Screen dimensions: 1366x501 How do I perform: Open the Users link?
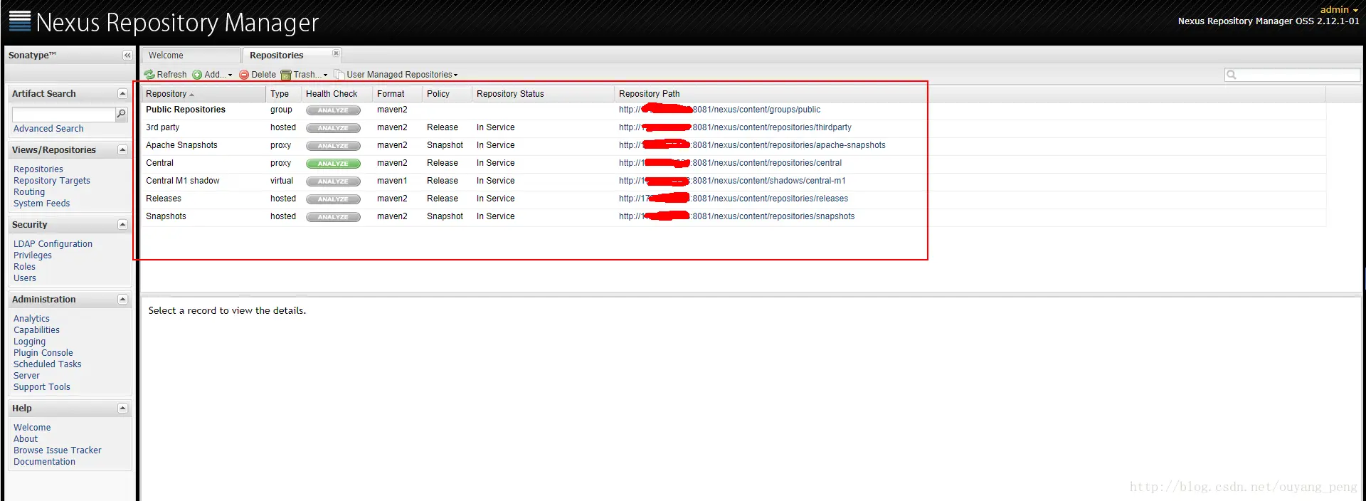(25, 278)
